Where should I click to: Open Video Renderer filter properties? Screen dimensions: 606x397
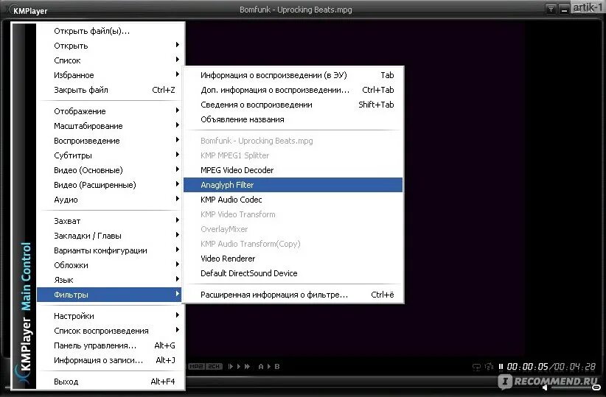click(x=293, y=259)
